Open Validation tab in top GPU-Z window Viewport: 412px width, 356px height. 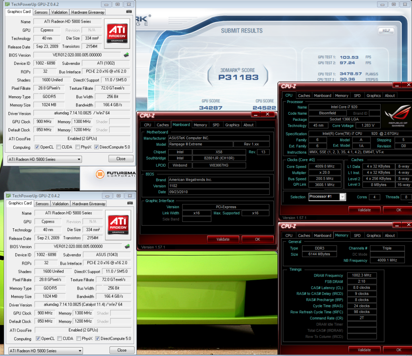[x=59, y=12]
